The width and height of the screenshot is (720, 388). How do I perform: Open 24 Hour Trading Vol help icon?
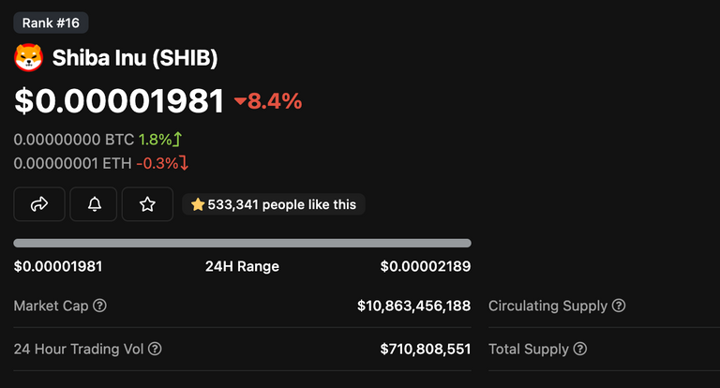pos(156,349)
